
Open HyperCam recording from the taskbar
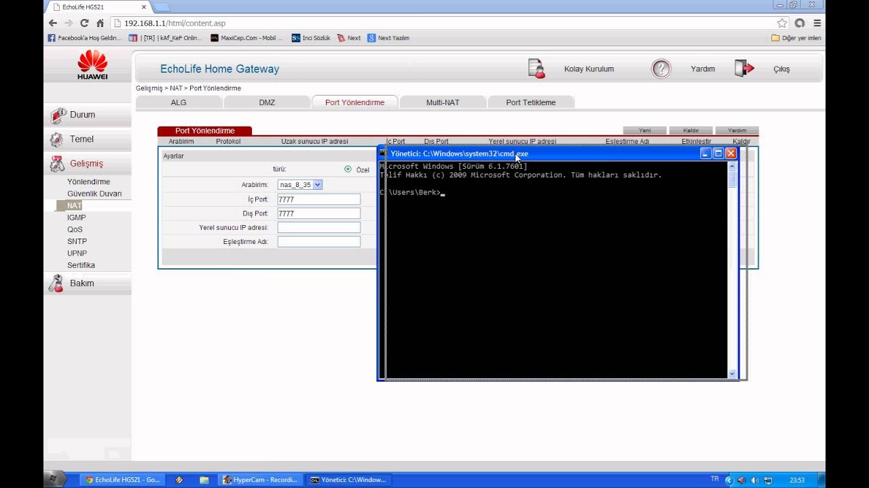click(259, 480)
